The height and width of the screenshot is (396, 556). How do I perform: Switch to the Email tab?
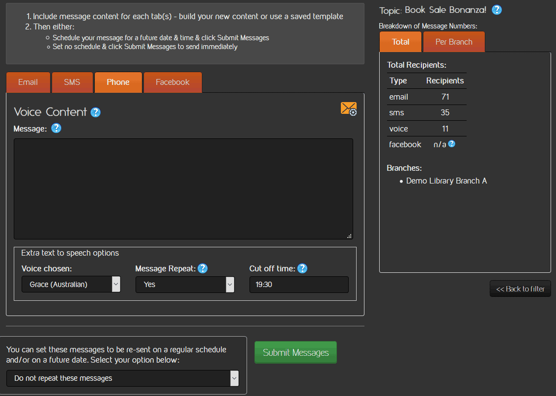pyautogui.click(x=28, y=82)
